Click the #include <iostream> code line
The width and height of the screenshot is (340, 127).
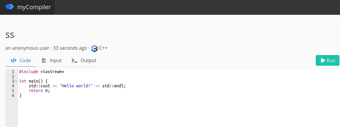coord(42,72)
